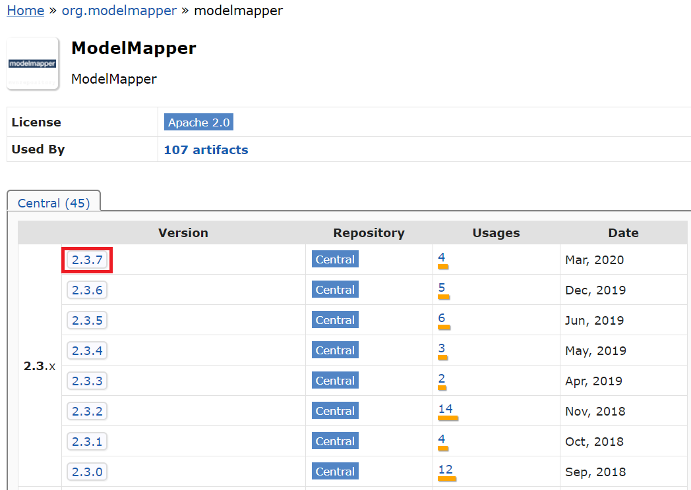Open version 2.3.1

click(87, 441)
